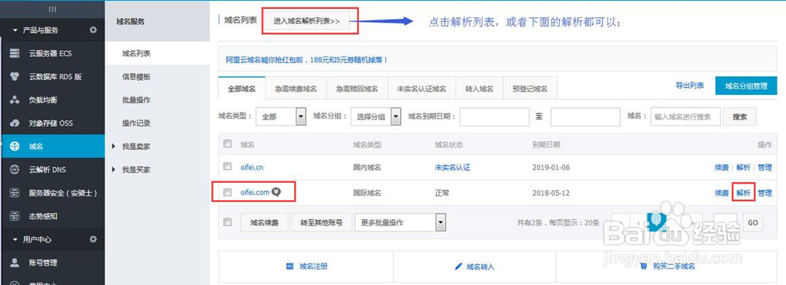Switch to the 急需续费域名 tab

pyautogui.click(x=296, y=89)
